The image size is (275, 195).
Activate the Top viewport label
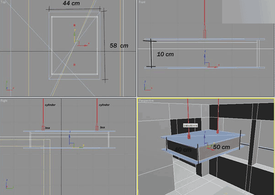[3, 2]
